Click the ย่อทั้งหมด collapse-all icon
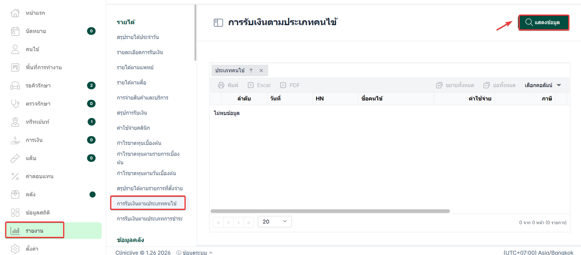This screenshot has height=255, width=581. [486, 85]
